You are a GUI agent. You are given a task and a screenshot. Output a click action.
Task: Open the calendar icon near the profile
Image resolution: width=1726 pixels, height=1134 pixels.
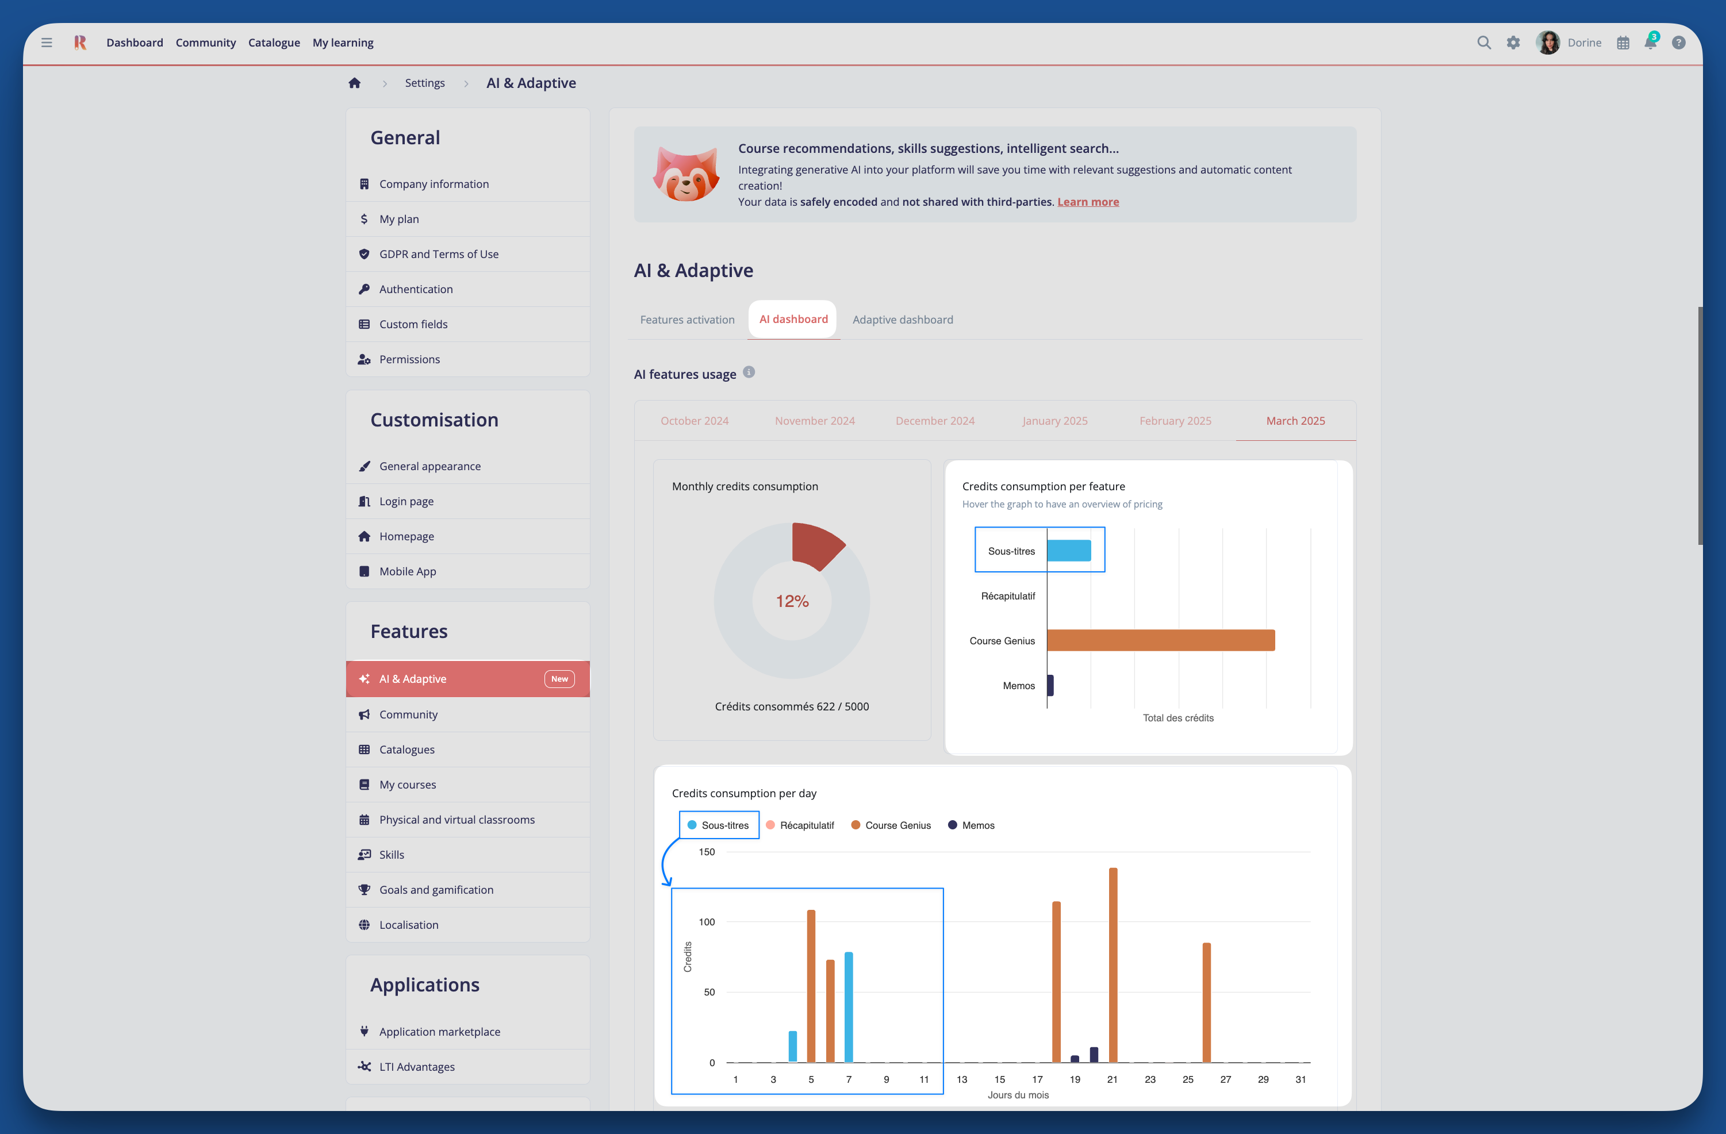point(1623,43)
